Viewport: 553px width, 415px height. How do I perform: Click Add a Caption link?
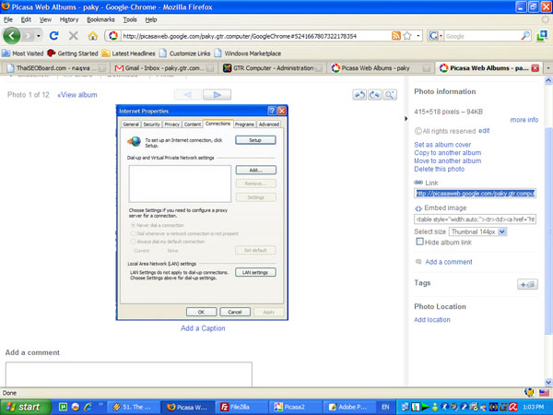pos(203,328)
